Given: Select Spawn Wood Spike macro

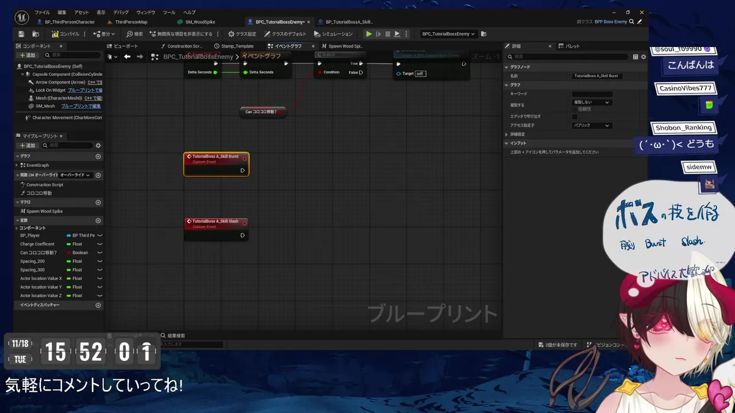Looking at the screenshot, I should [41, 211].
